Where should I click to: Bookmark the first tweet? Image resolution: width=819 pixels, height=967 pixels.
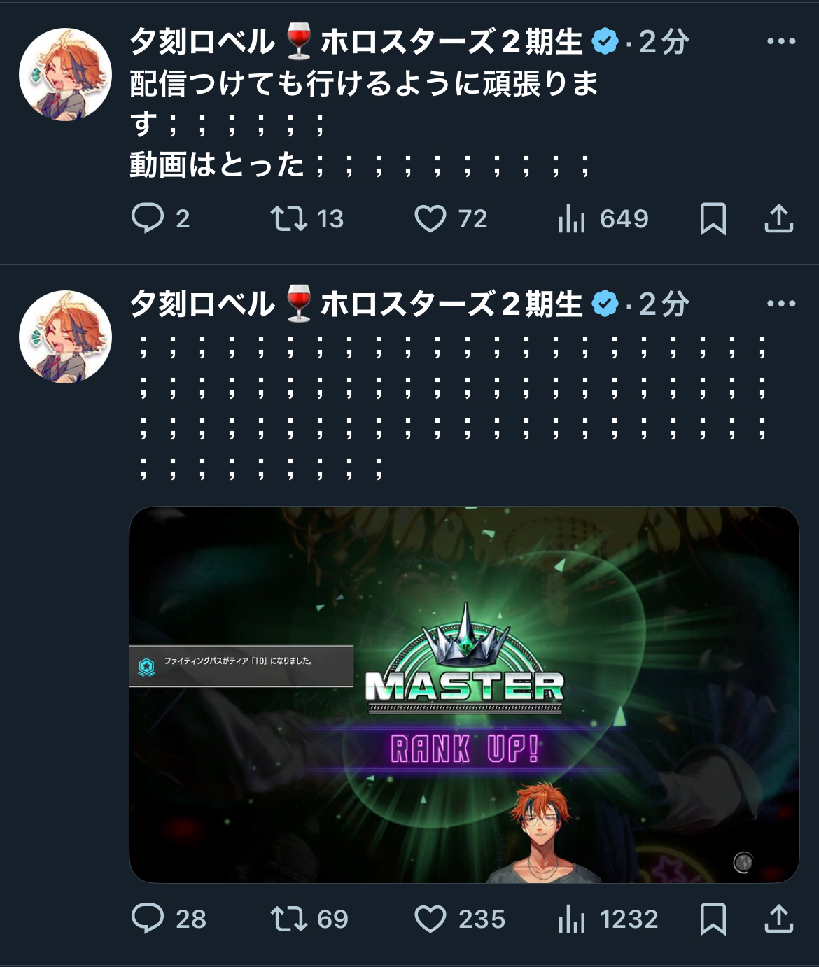coord(713,218)
